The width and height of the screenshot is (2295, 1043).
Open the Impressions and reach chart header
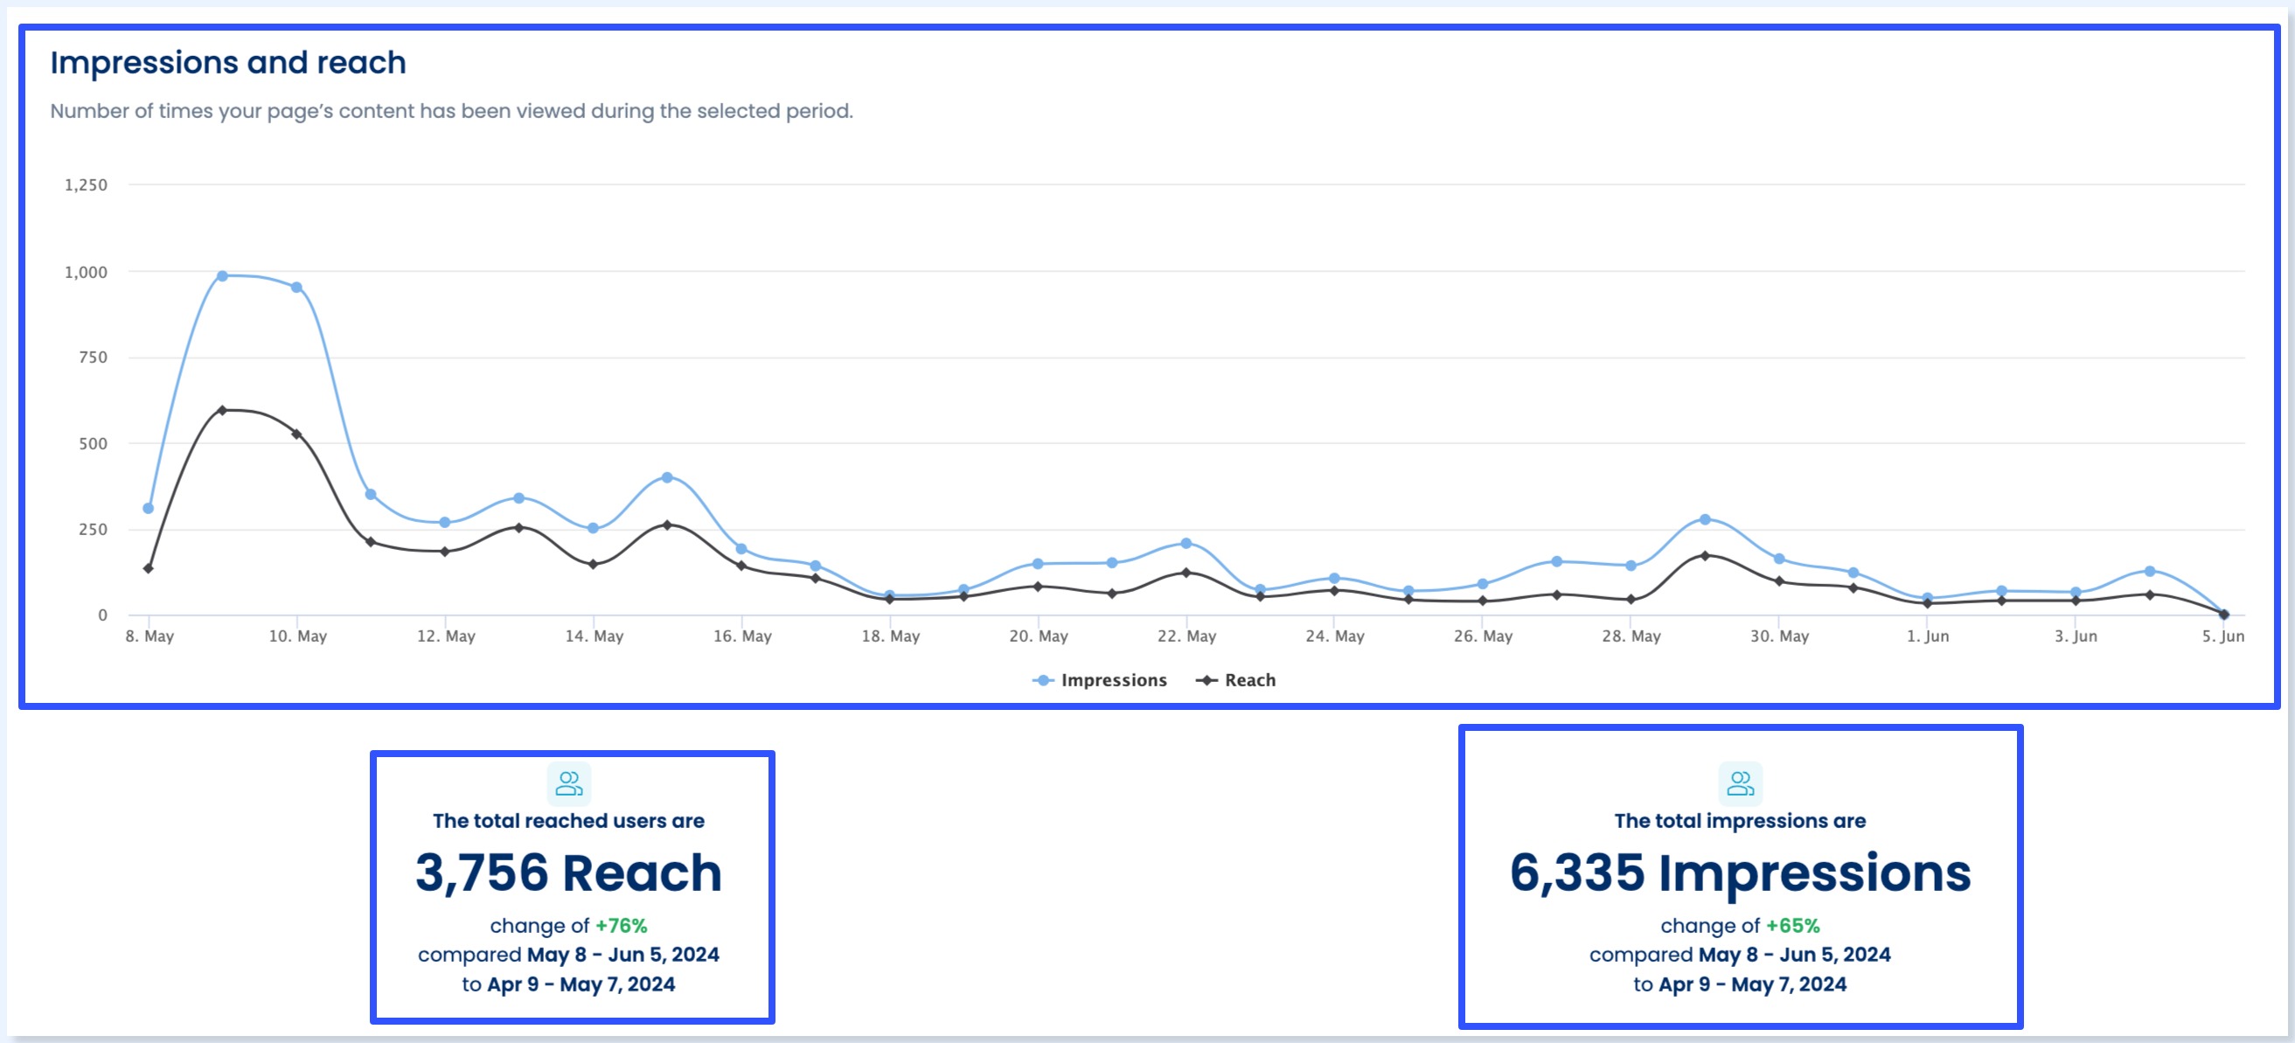228,61
